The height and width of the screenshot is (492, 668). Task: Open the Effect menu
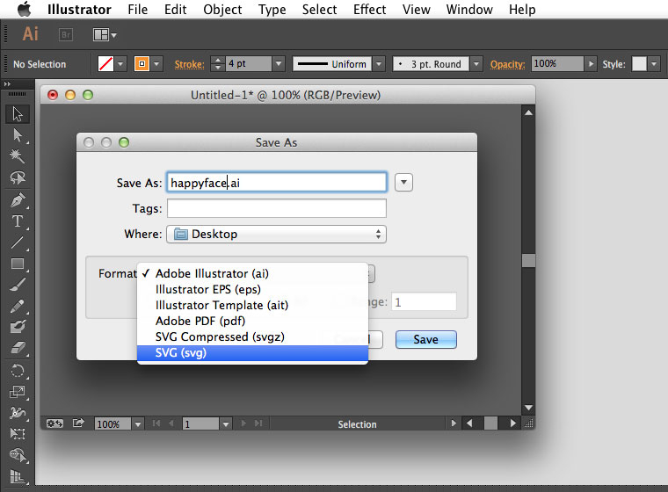369,10
